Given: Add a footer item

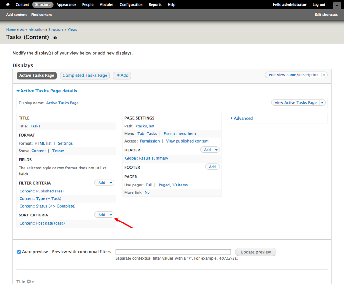Looking at the screenshot, I should [212, 167].
